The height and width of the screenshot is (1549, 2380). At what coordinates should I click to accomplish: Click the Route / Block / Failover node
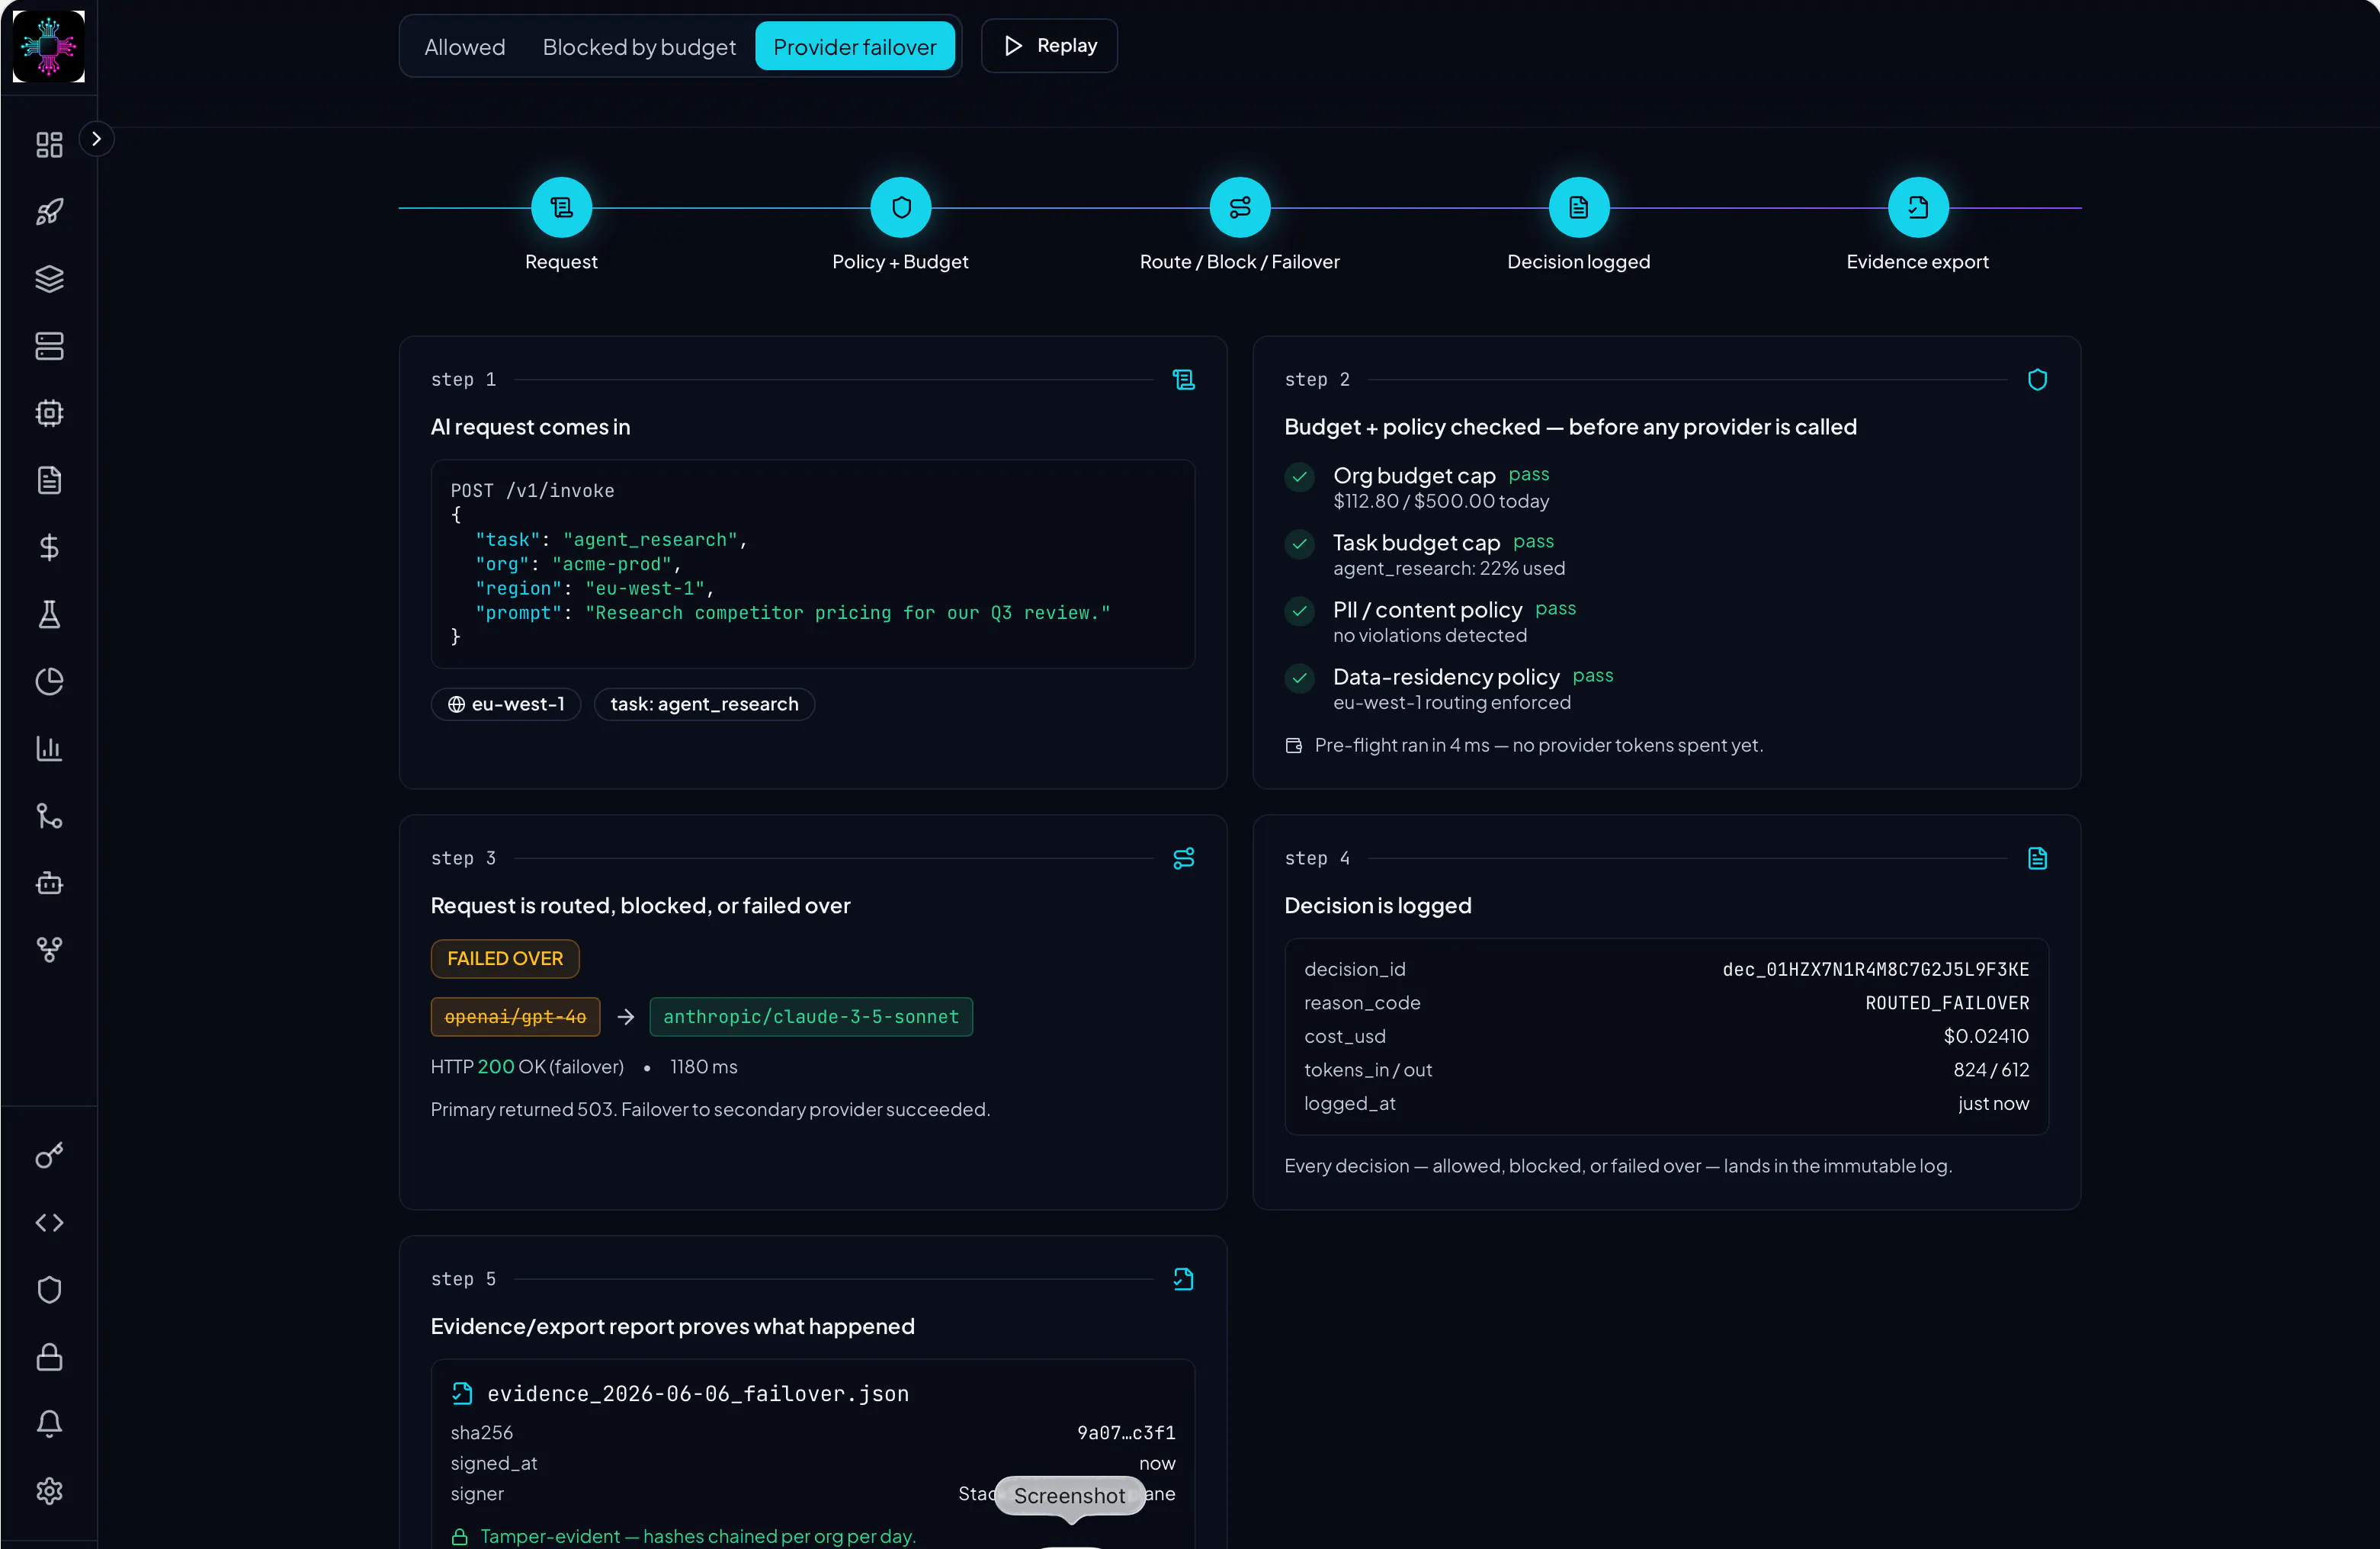click(1239, 208)
